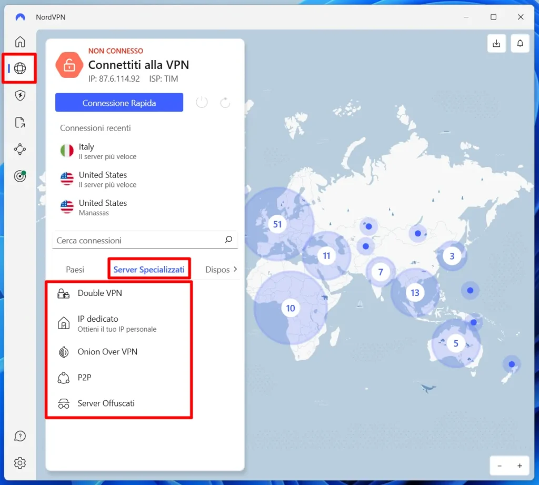Viewport: 539px width, 485px height.
Task: Click the refresh reconnect icon
Action: (225, 103)
